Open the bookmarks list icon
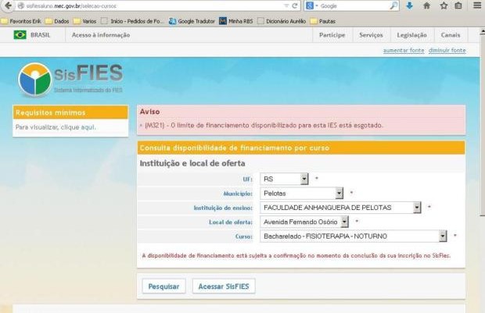The width and height of the screenshot is (485, 313). click(458, 5)
